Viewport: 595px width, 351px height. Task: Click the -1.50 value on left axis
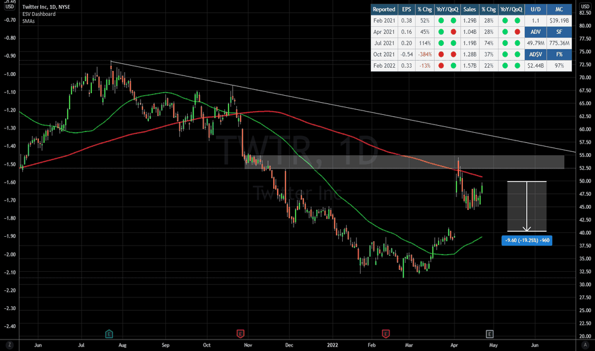click(10, 164)
